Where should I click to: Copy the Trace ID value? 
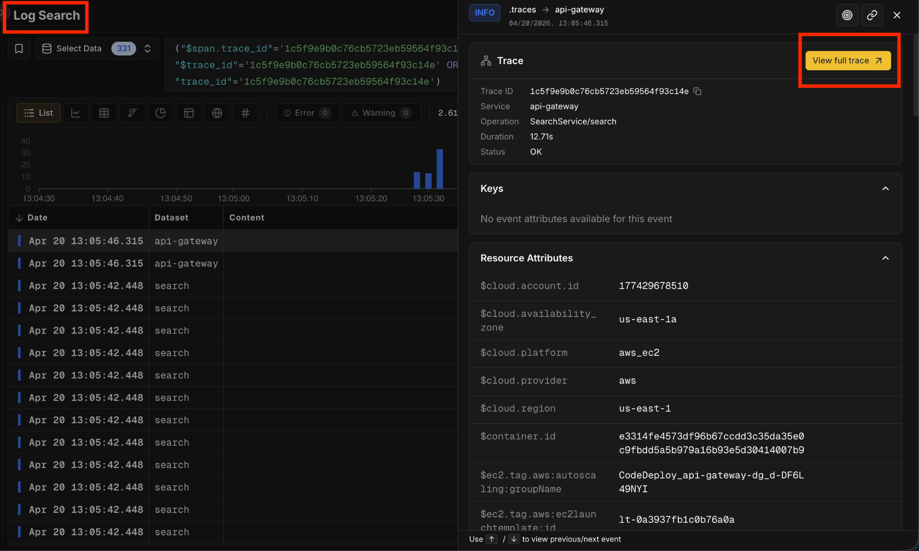pos(697,91)
